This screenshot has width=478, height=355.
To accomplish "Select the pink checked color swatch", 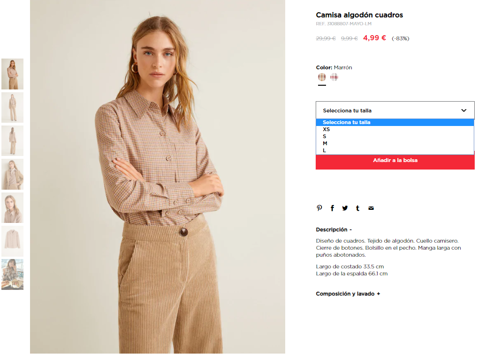I will click(334, 77).
